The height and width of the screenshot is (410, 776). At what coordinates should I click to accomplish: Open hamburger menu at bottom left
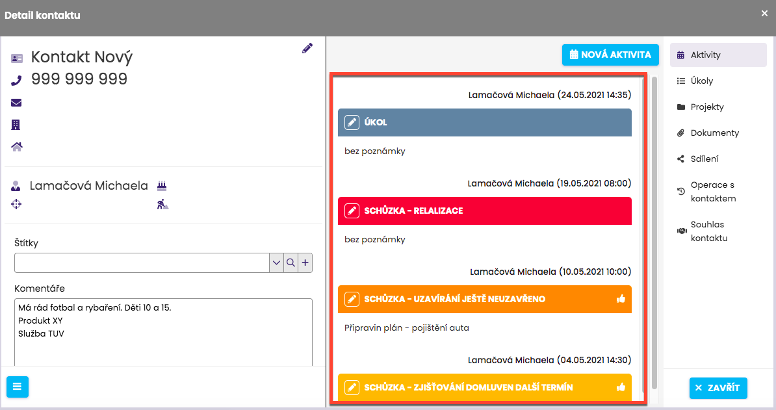point(18,387)
